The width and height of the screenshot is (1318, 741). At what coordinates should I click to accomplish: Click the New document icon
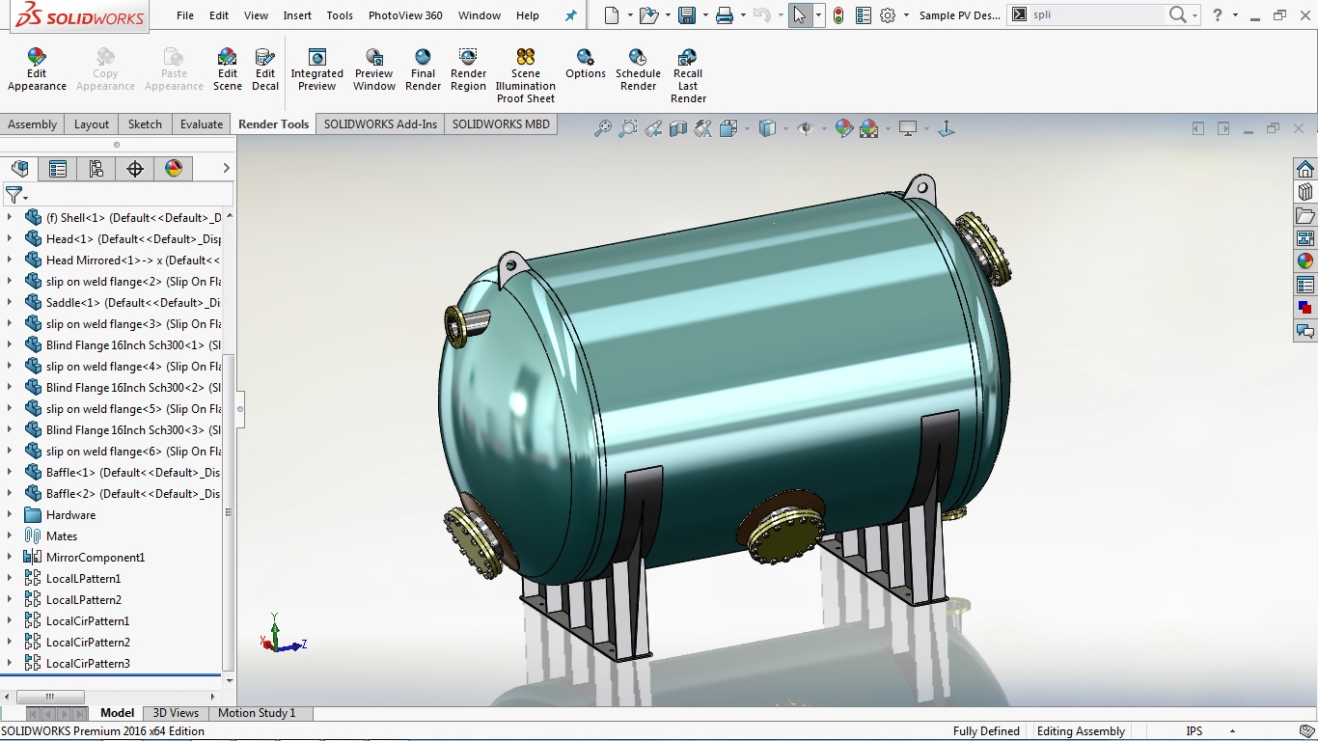click(x=611, y=15)
